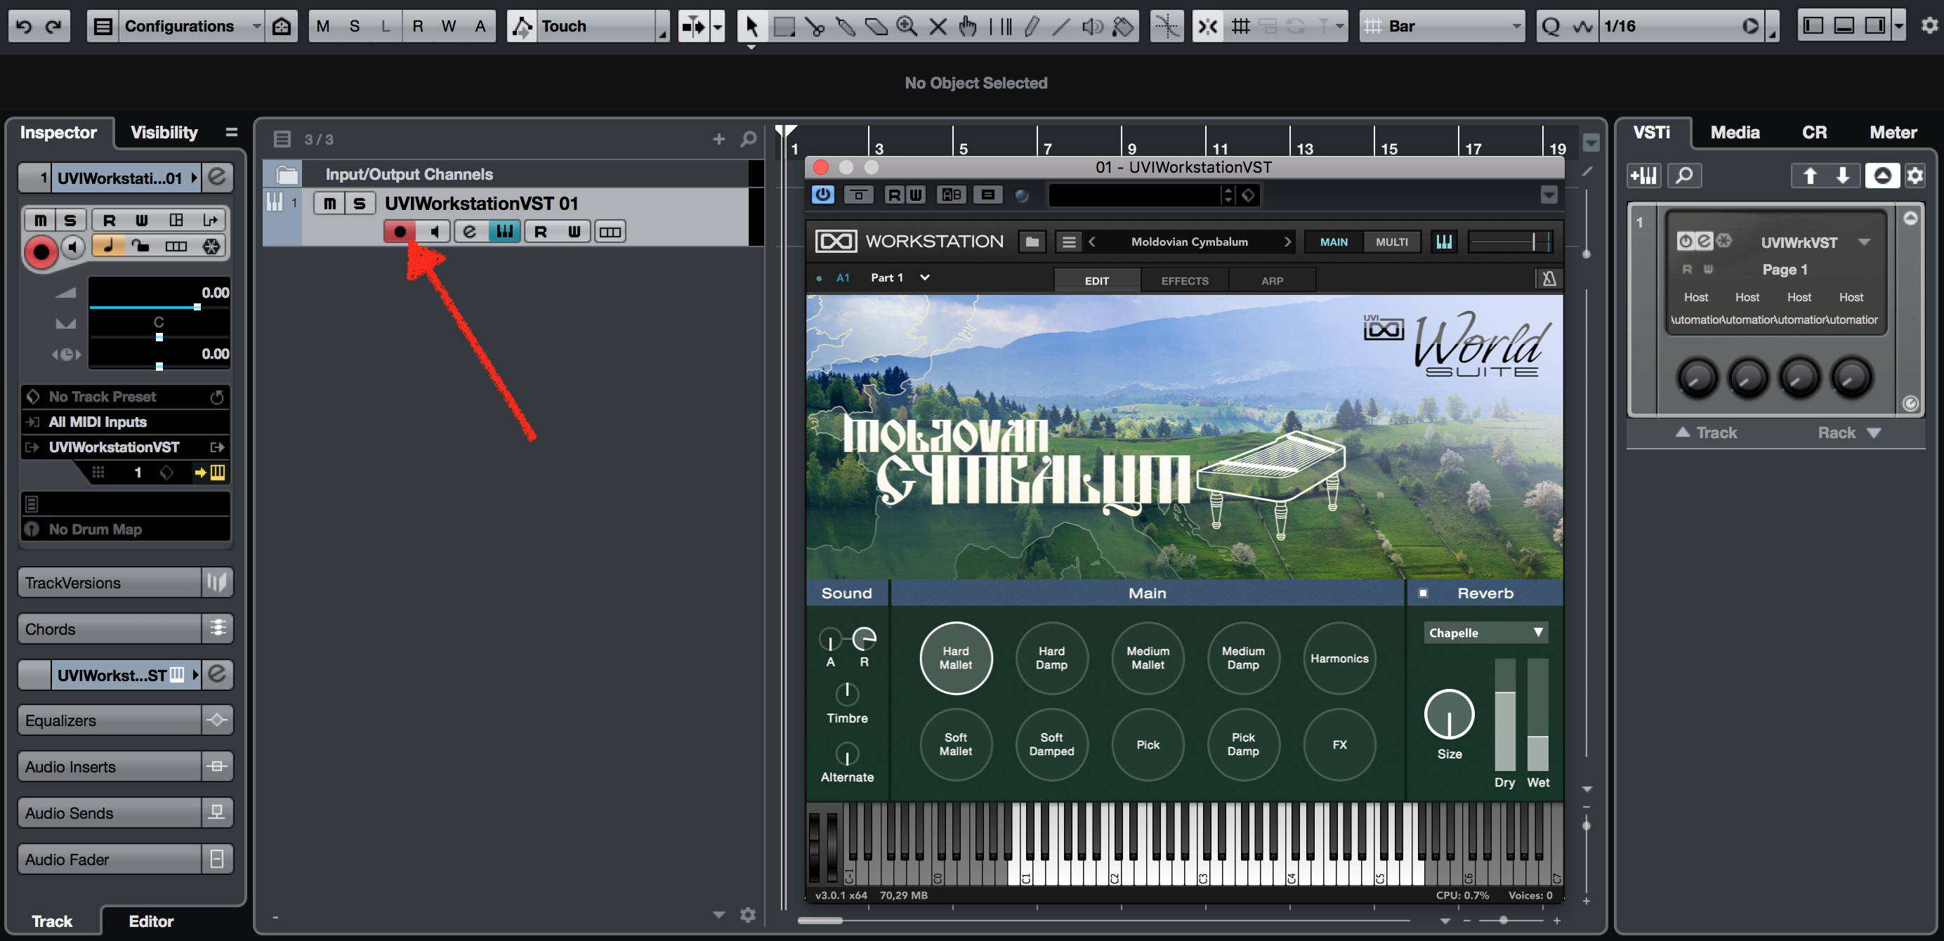The height and width of the screenshot is (941, 1944).
Task: Select the Split scissors tool
Action: point(815,27)
